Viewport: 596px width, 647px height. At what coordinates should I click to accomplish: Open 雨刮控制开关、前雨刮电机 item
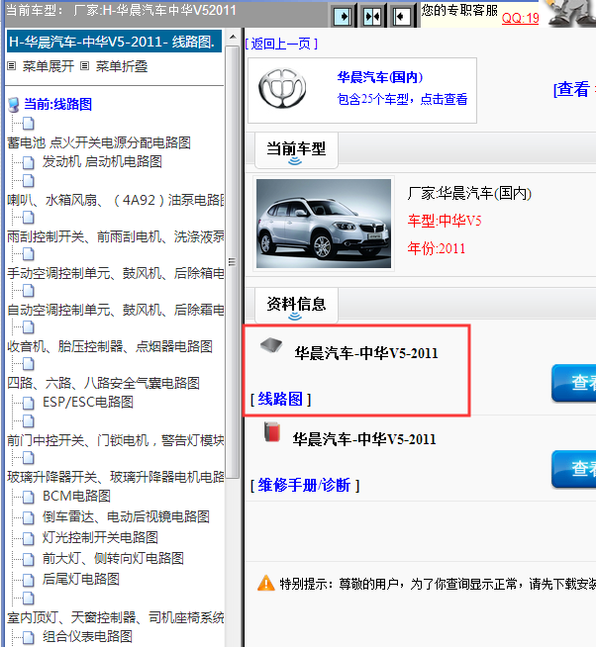tap(116, 236)
